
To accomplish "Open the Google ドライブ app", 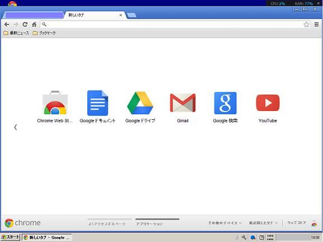I will pos(140,106).
